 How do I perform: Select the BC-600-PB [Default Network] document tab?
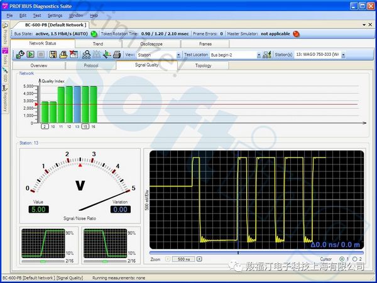click(54, 24)
